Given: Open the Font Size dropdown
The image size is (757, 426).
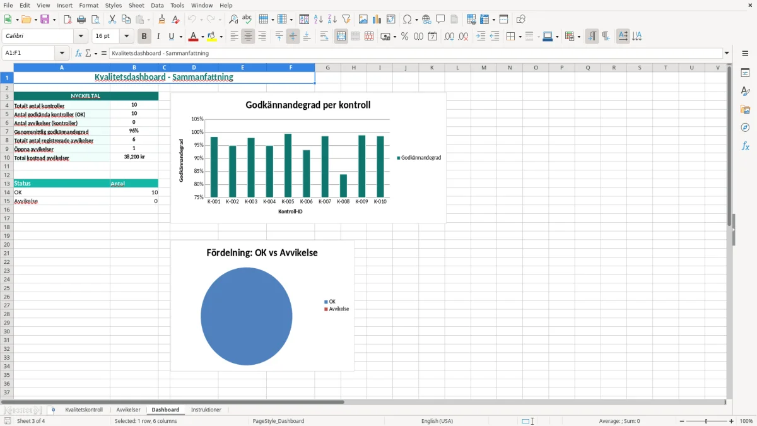Looking at the screenshot, I should click(127, 37).
